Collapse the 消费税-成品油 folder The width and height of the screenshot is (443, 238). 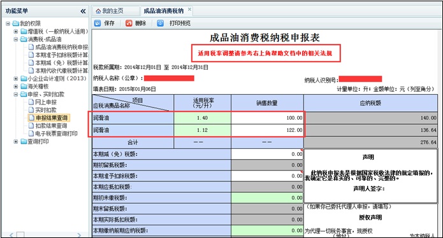[x=16, y=39]
